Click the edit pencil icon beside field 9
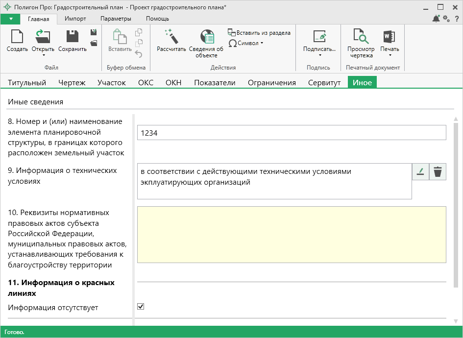Screen dimensions: 463x338 [x=420, y=172]
